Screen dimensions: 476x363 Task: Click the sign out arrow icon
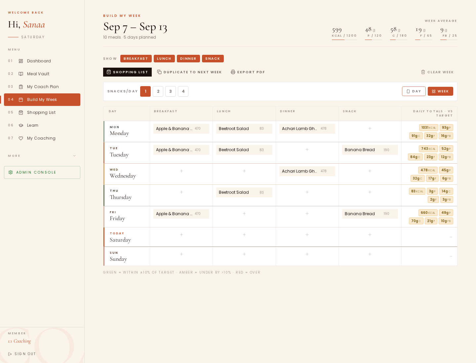click(10, 354)
